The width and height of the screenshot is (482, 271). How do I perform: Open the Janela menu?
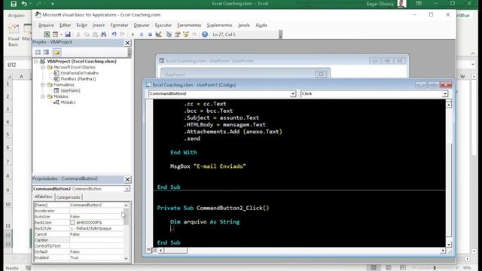[244, 25]
